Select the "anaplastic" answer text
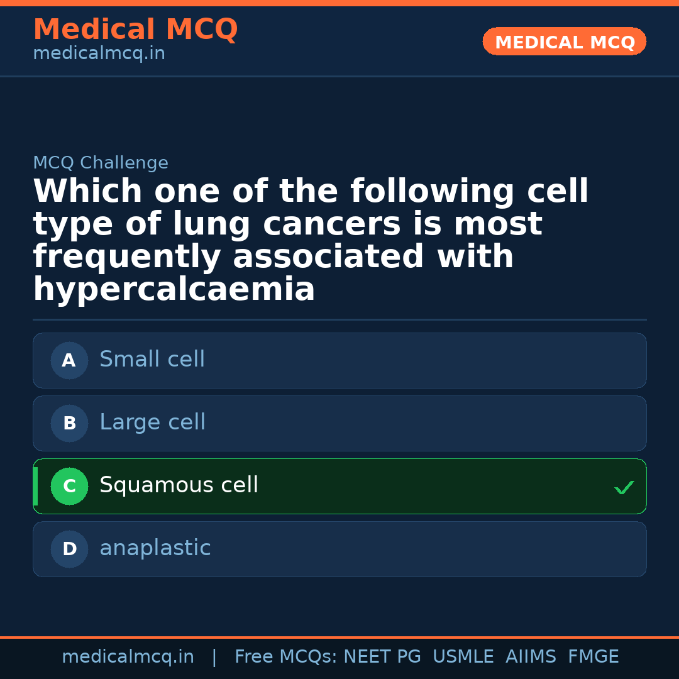 click(155, 548)
